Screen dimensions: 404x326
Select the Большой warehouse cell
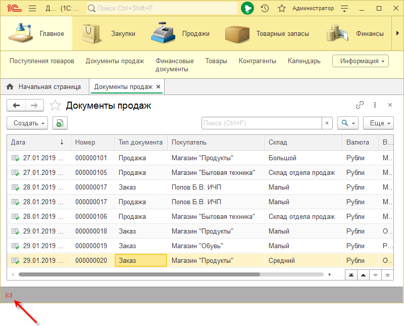pyautogui.click(x=304, y=158)
